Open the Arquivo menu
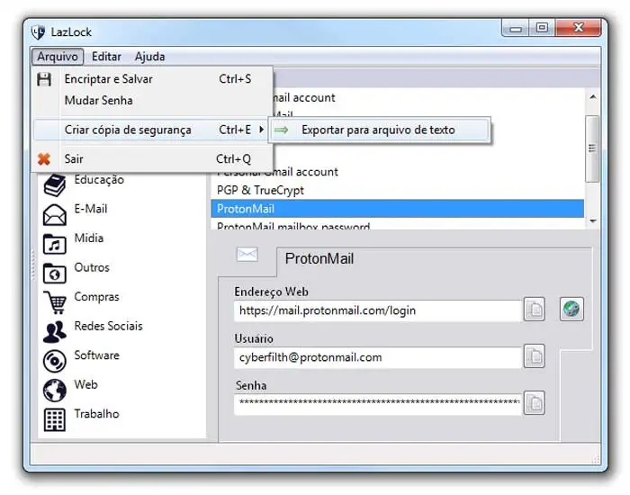 58,57
